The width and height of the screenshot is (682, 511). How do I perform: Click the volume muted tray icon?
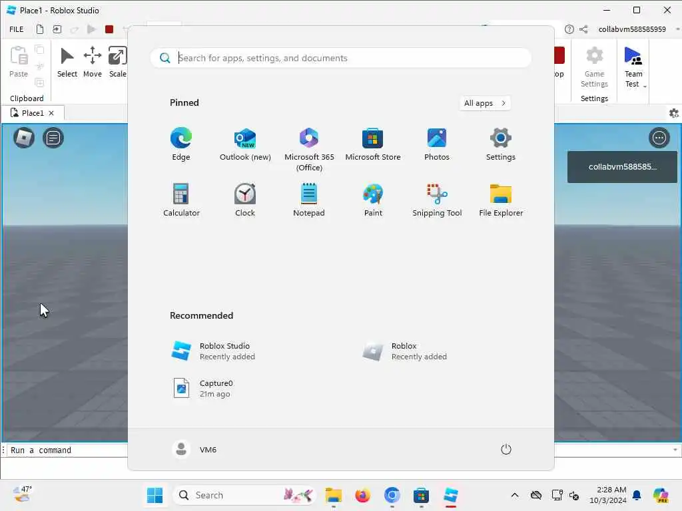pyautogui.click(x=574, y=495)
